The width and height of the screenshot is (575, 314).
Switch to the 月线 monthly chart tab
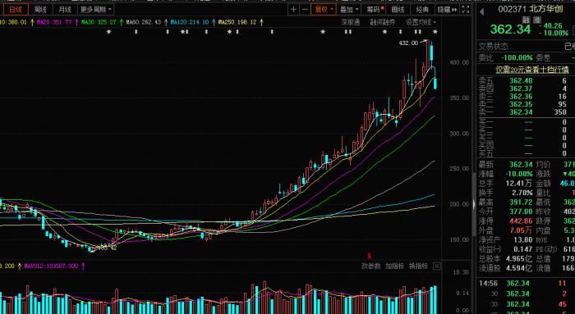point(65,10)
